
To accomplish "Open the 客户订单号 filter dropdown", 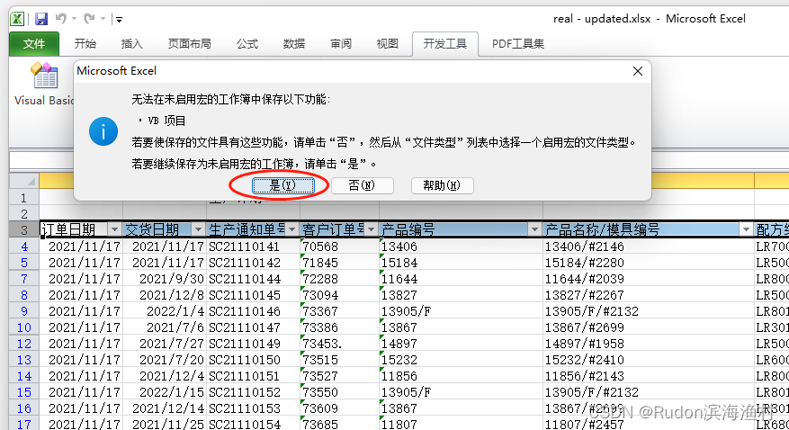I will click(x=371, y=229).
